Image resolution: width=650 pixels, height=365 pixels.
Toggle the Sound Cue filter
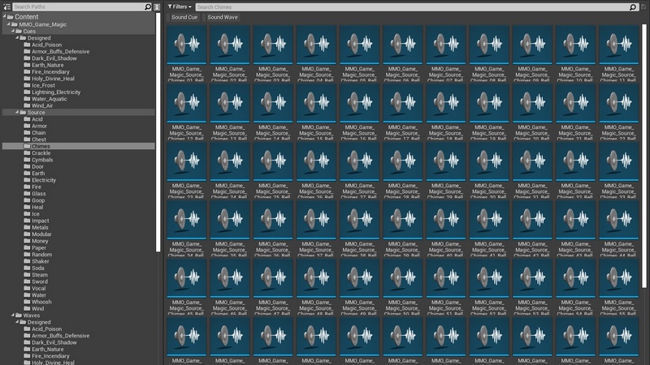[184, 17]
